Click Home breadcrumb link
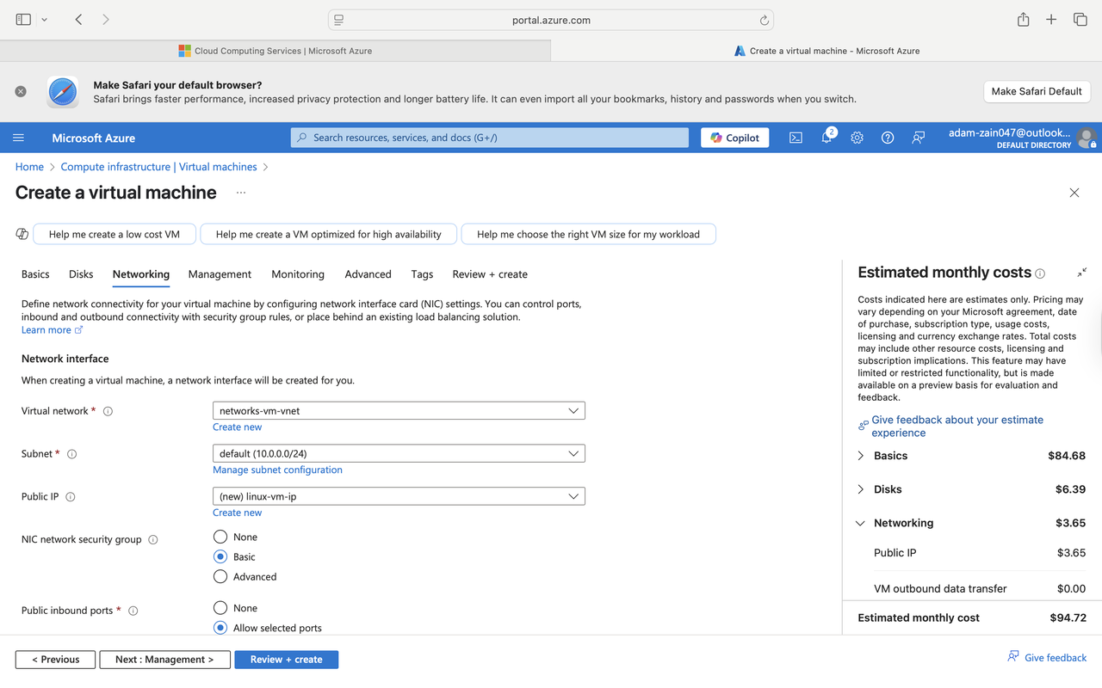The height and width of the screenshot is (688, 1102). click(x=29, y=167)
